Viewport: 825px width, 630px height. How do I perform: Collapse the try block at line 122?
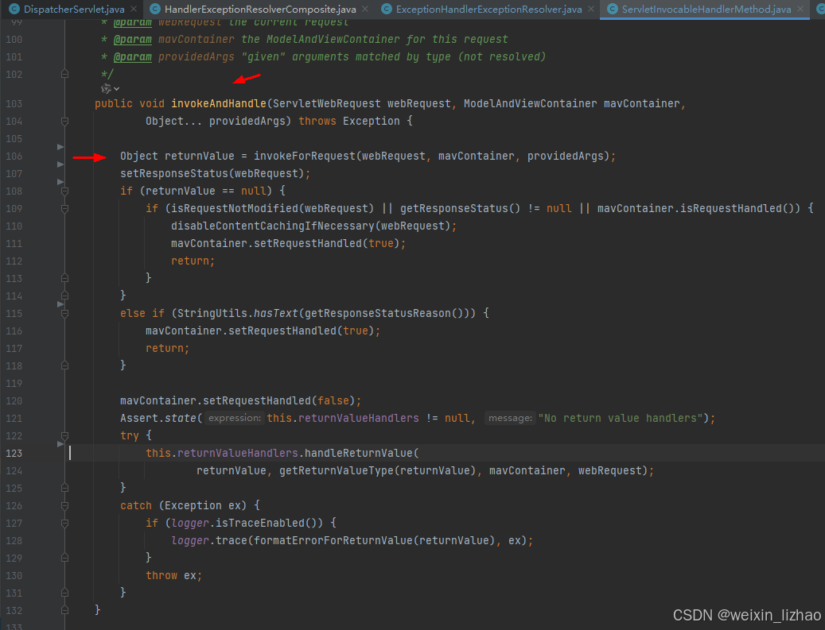point(64,435)
